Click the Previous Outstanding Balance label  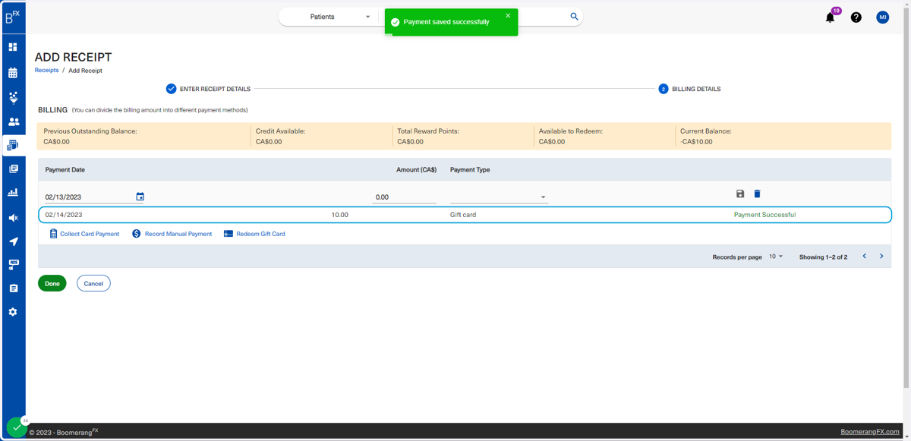point(90,131)
